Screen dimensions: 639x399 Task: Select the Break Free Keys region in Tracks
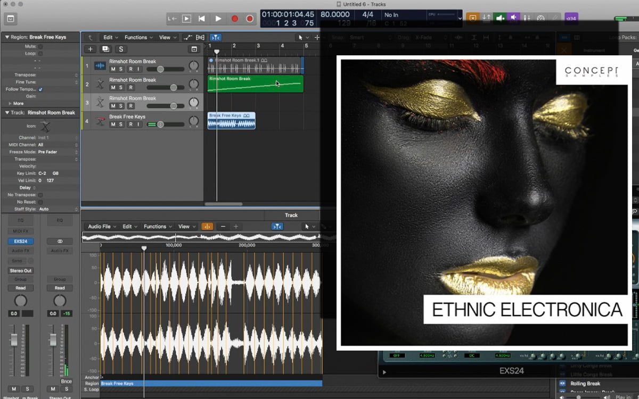[231, 120]
